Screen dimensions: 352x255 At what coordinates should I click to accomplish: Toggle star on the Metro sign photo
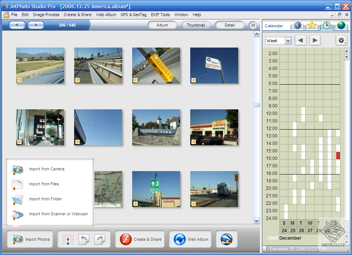pos(194,80)
